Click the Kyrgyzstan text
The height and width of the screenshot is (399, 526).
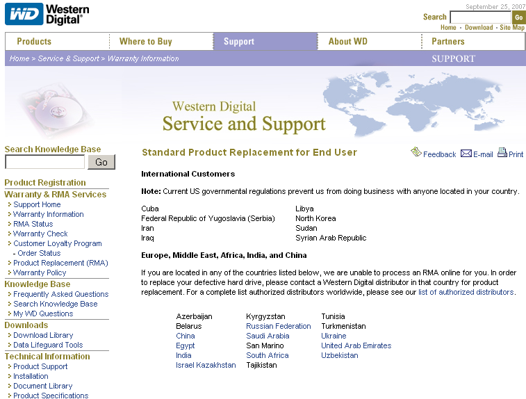point(265,316)
